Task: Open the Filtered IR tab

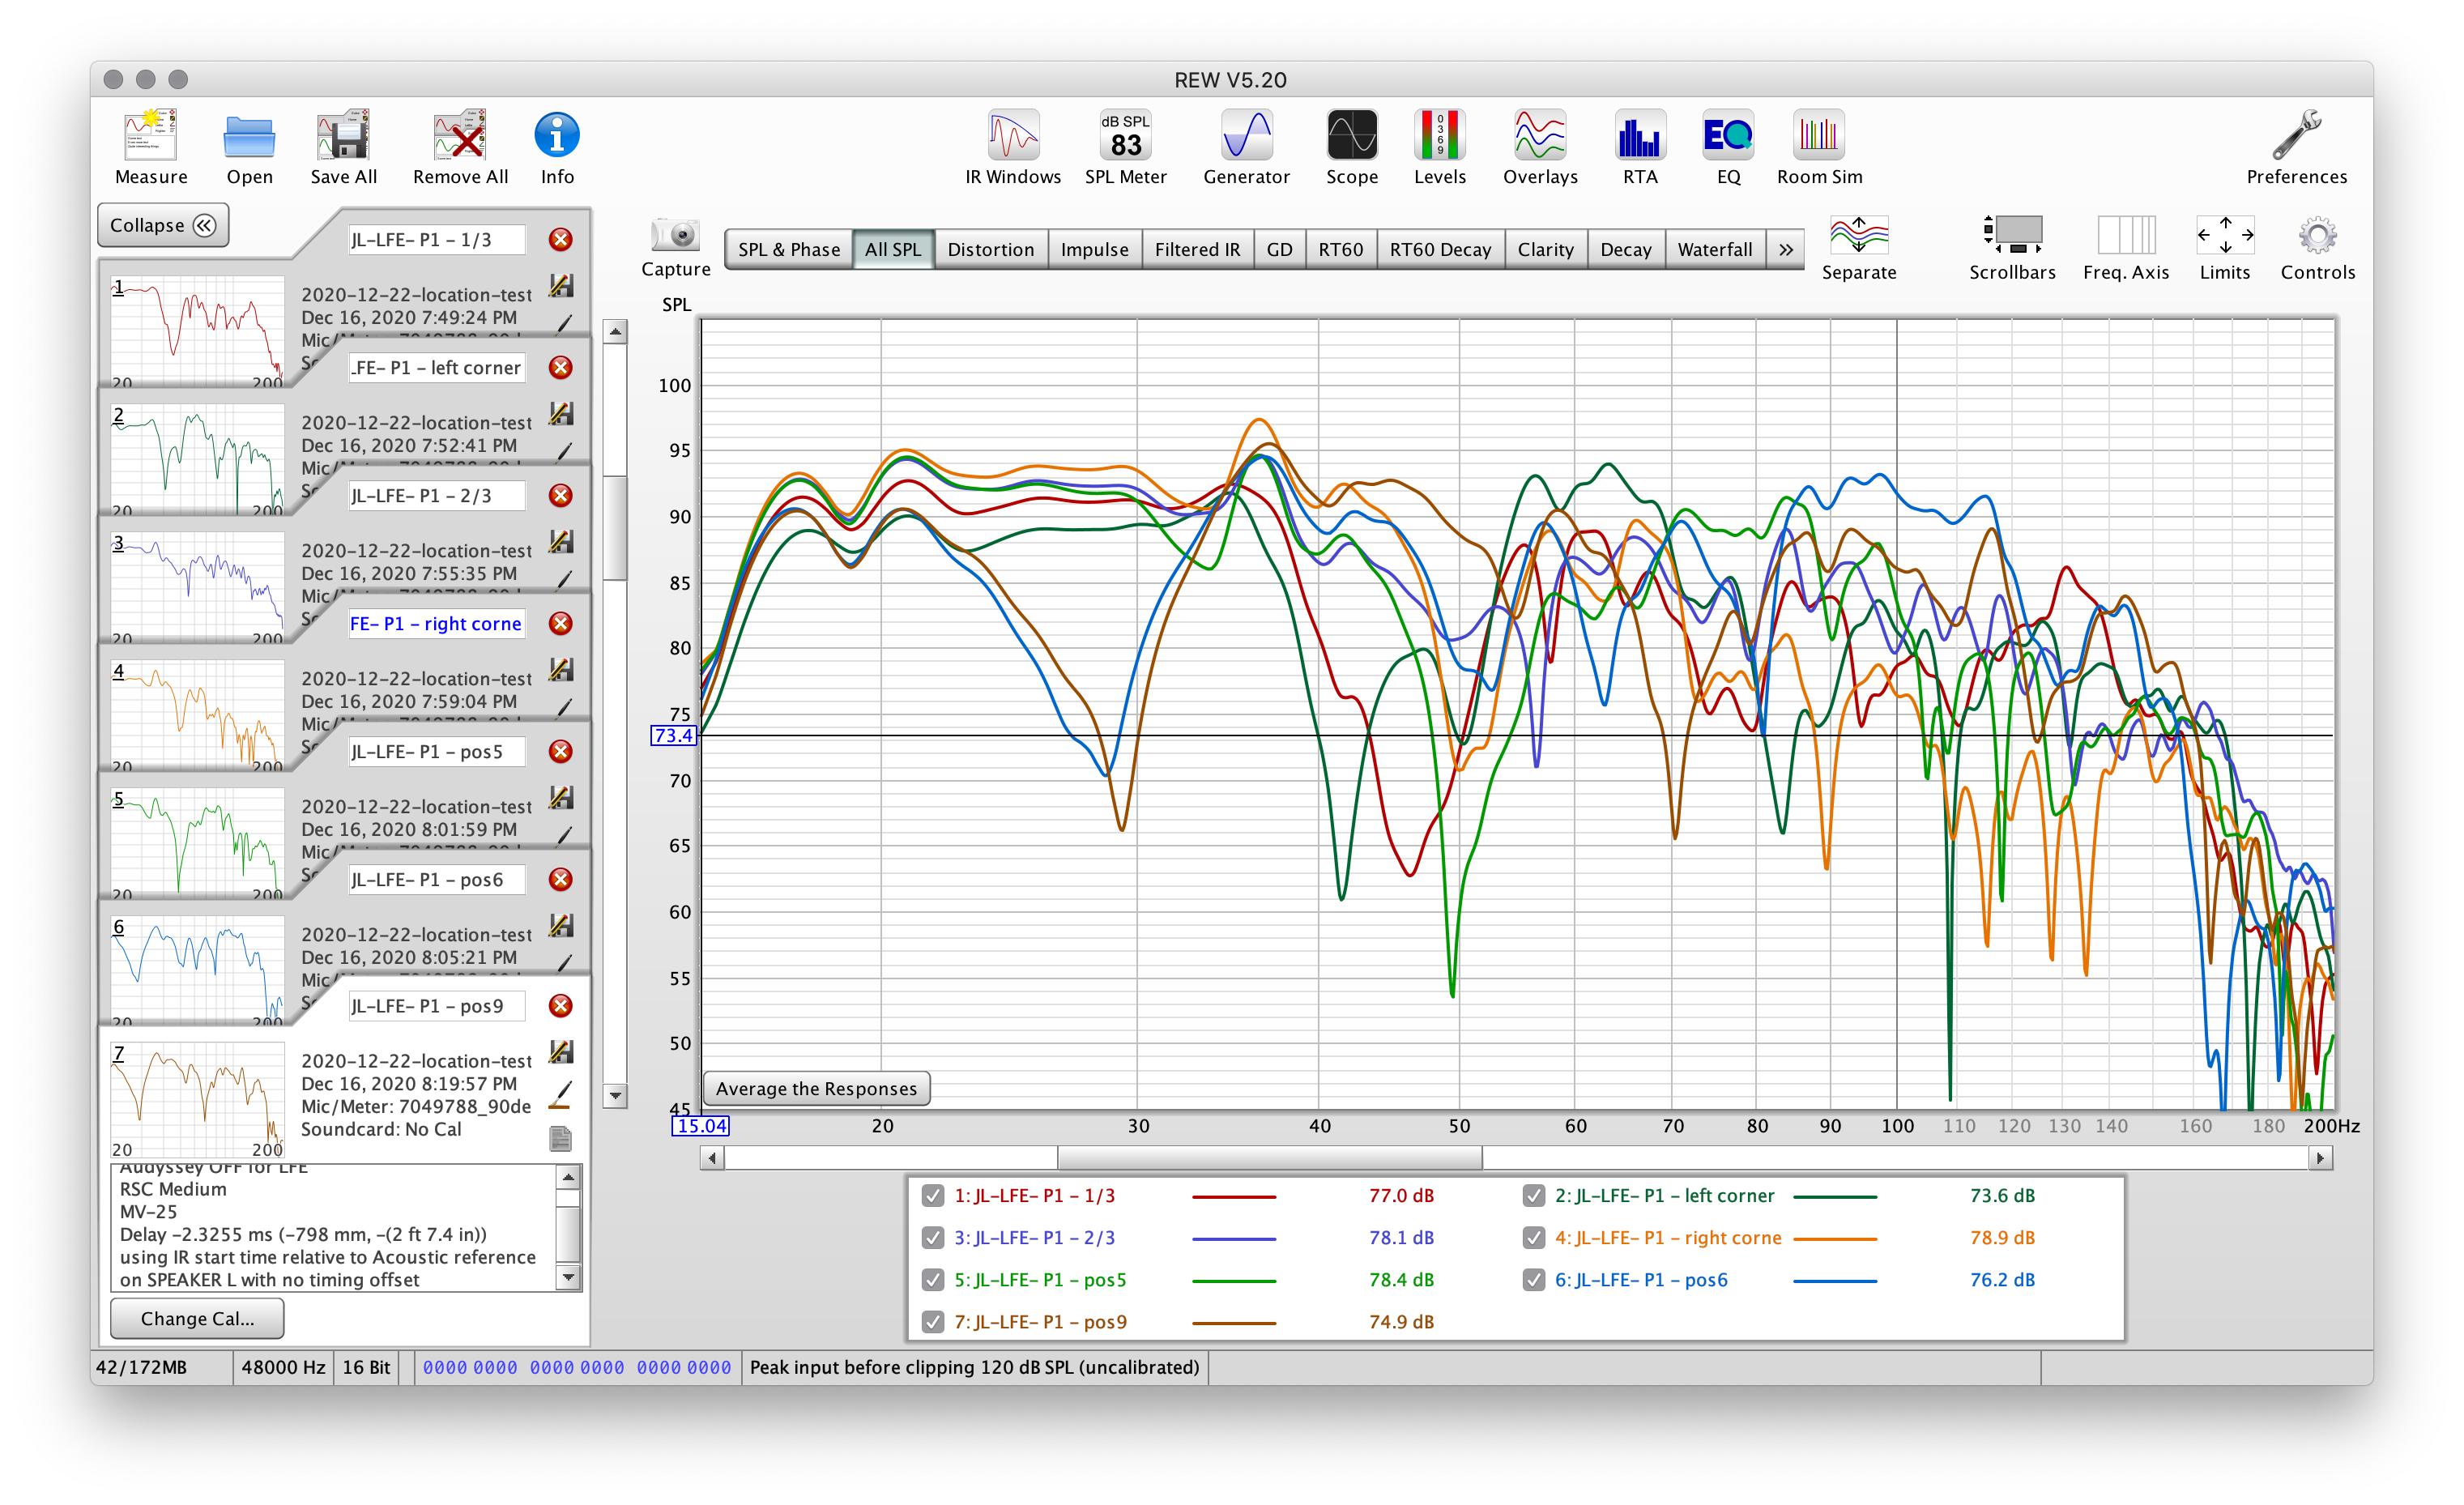Action: [1197, 250]
